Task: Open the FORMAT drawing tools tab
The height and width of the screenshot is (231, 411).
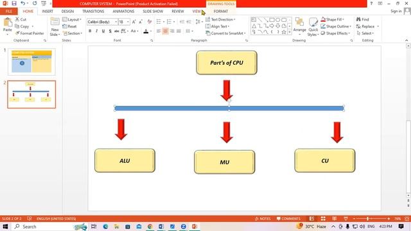Action: click(221, 12)
